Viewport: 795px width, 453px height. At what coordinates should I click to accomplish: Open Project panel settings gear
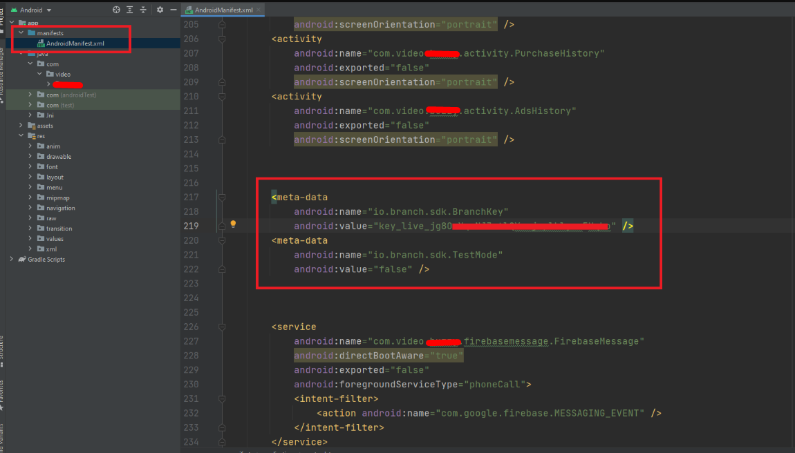[x=160, y=10]
